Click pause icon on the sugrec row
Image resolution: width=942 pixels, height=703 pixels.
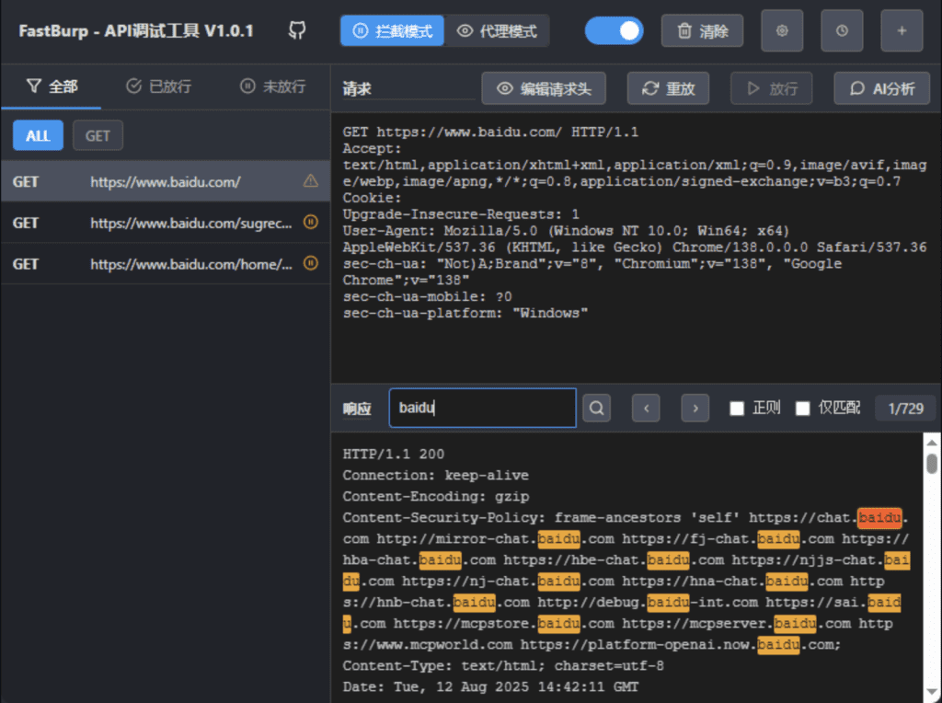(x=311, y=222)
